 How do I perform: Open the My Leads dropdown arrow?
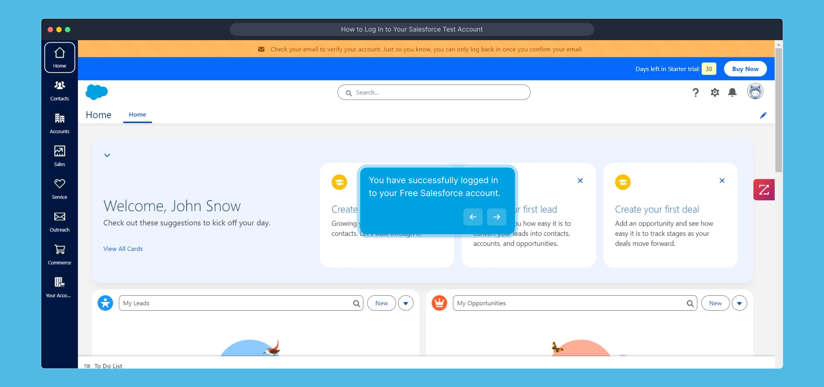pos(406,303)
